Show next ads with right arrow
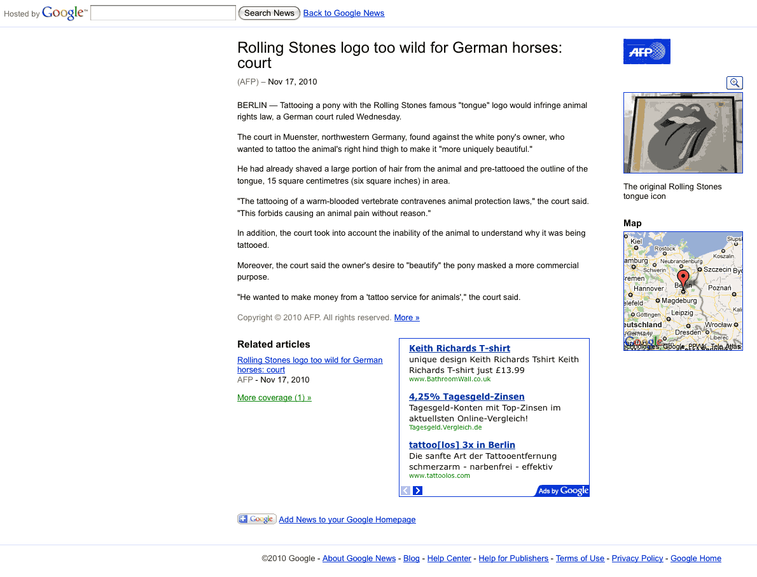The width and height of the screenshot is (757, 577). tap(417, 491)
